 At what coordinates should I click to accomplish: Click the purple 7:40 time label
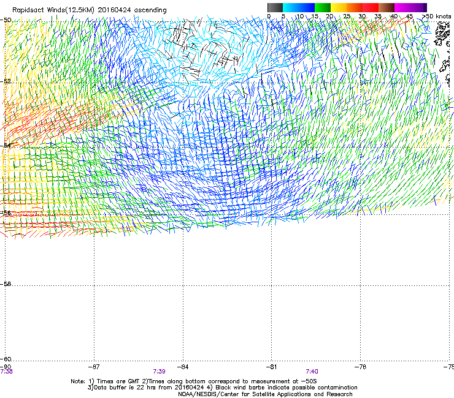(312, 372)
